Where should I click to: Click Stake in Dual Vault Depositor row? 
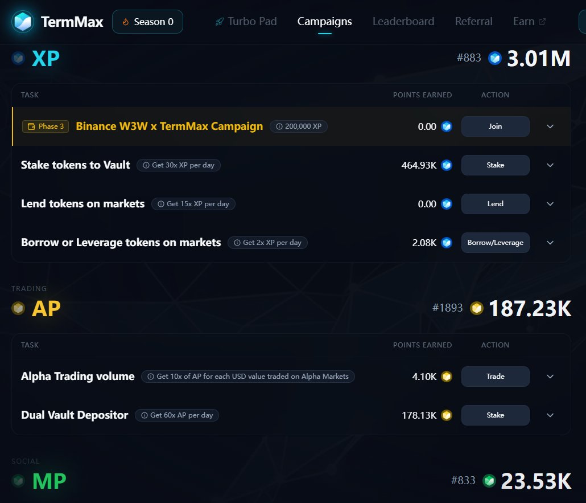(495, 415)
